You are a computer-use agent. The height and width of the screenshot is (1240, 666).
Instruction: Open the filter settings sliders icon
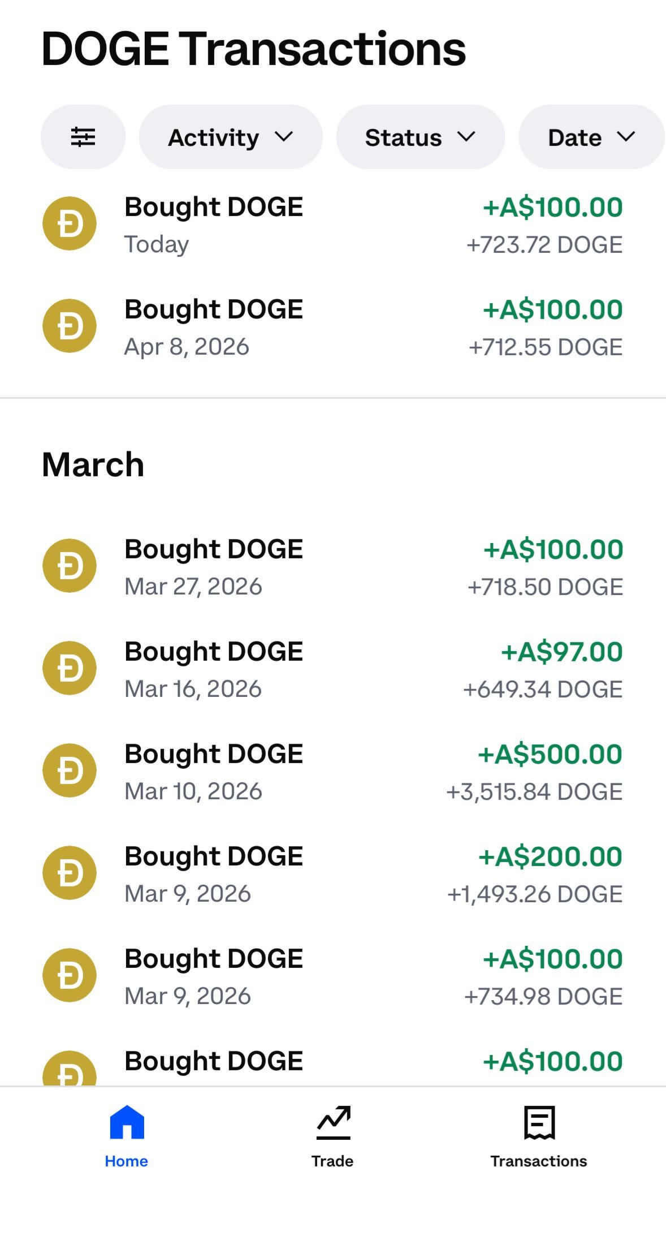click(x=83, y=137)
